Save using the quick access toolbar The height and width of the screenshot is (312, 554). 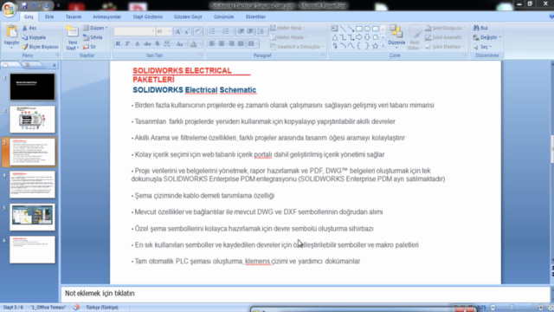click(24, 5)
